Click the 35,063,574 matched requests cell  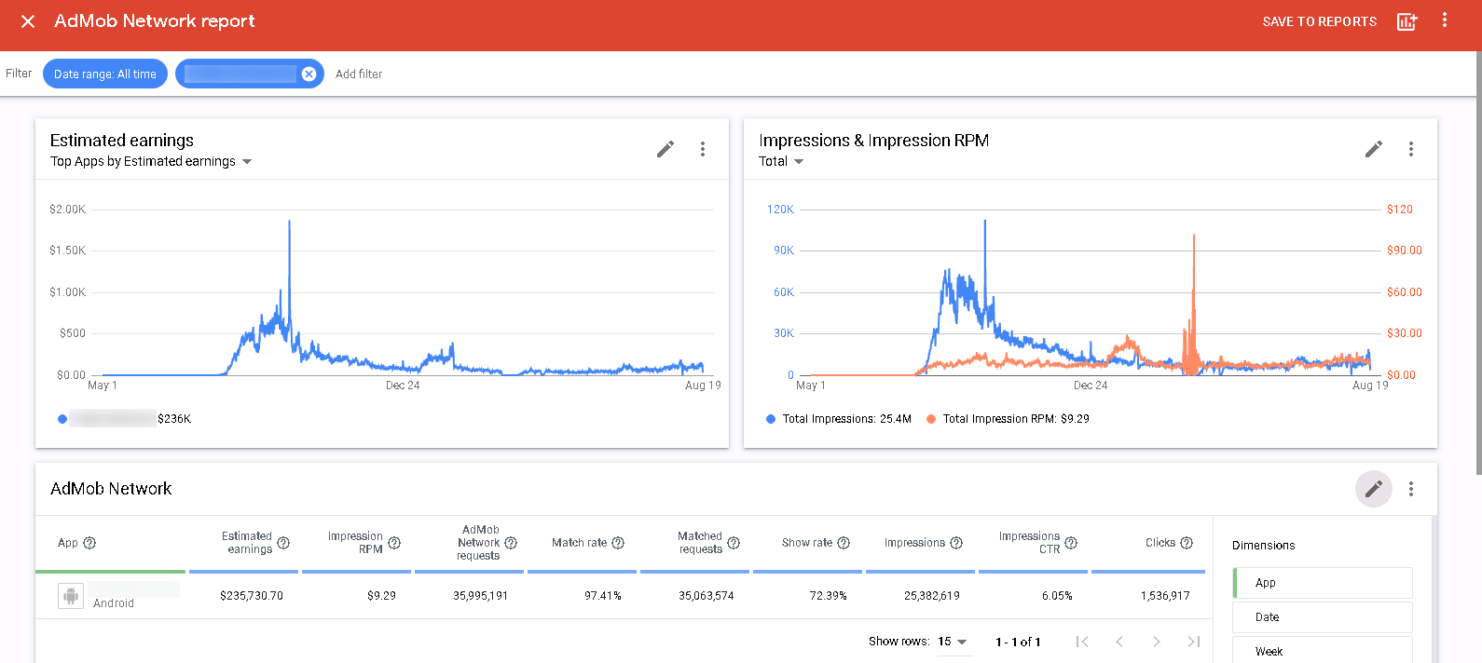(707, 596)
